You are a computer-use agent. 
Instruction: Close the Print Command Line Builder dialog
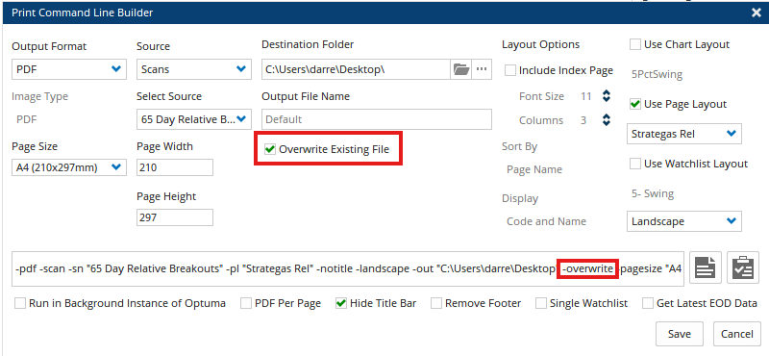click(756, 13)
